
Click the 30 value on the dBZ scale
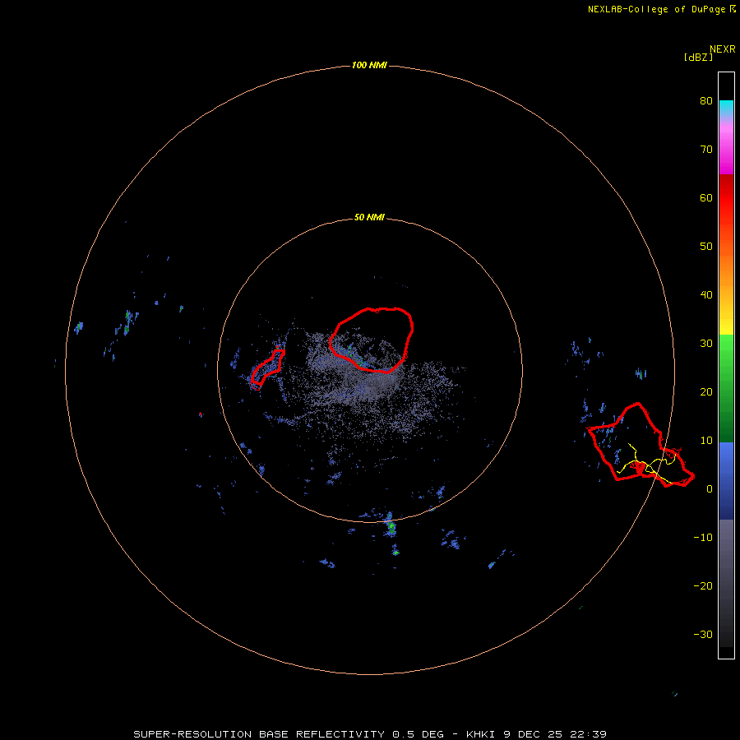[706, 344]
